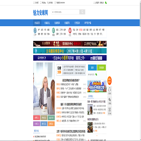
Task: Click the WeChat login icon under login buttons
Action: (96, 74)
